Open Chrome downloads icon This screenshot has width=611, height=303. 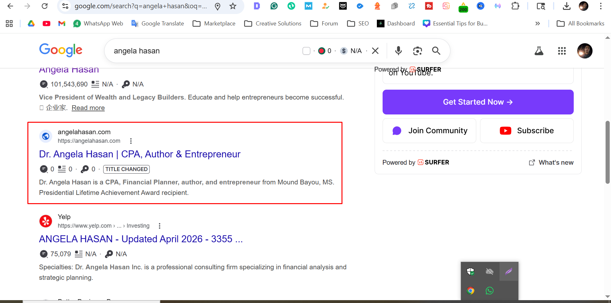(x=566, y=6)
